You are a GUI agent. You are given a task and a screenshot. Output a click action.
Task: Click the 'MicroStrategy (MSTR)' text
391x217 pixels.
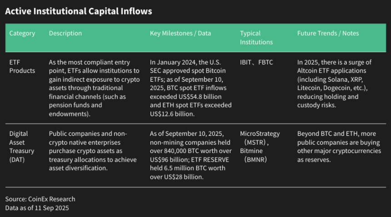click(x=260, y=138)
